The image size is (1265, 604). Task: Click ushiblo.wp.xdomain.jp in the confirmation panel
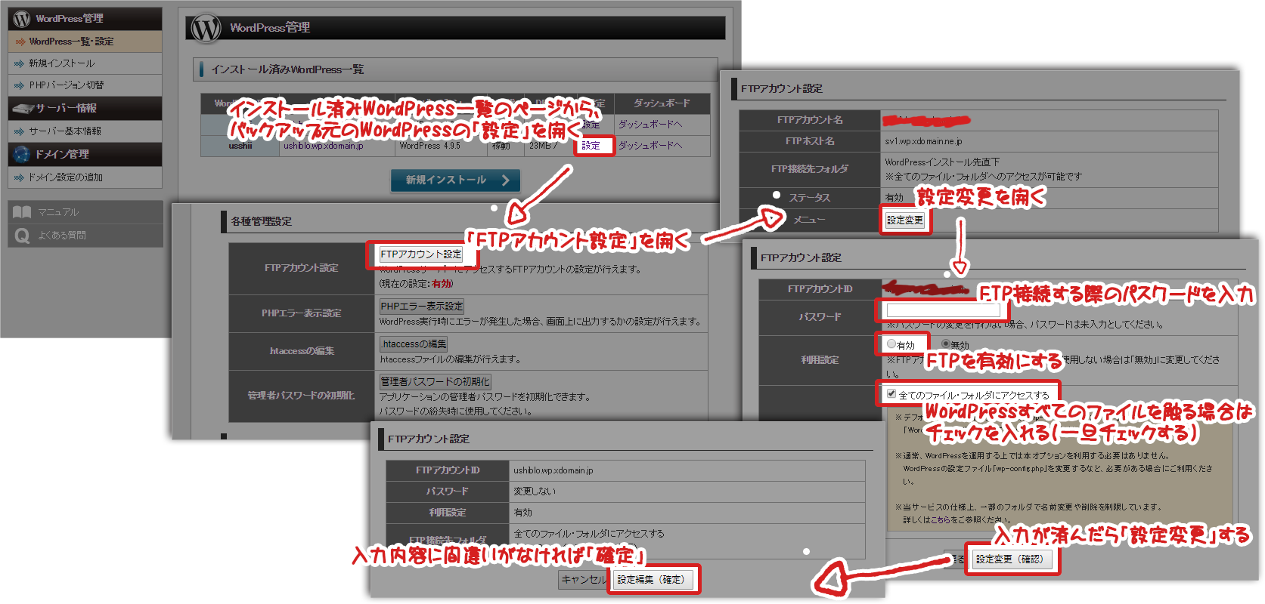[553, 470]
